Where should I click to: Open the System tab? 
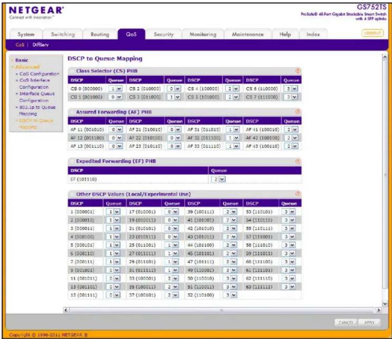pyautogui.click(x=26, y=34)
